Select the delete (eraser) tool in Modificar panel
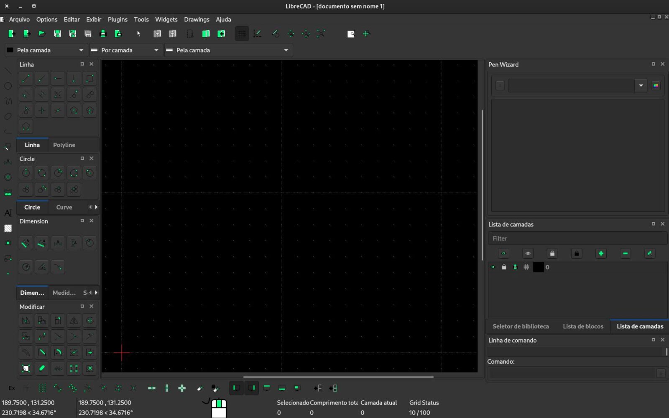 tap(42, 368)
